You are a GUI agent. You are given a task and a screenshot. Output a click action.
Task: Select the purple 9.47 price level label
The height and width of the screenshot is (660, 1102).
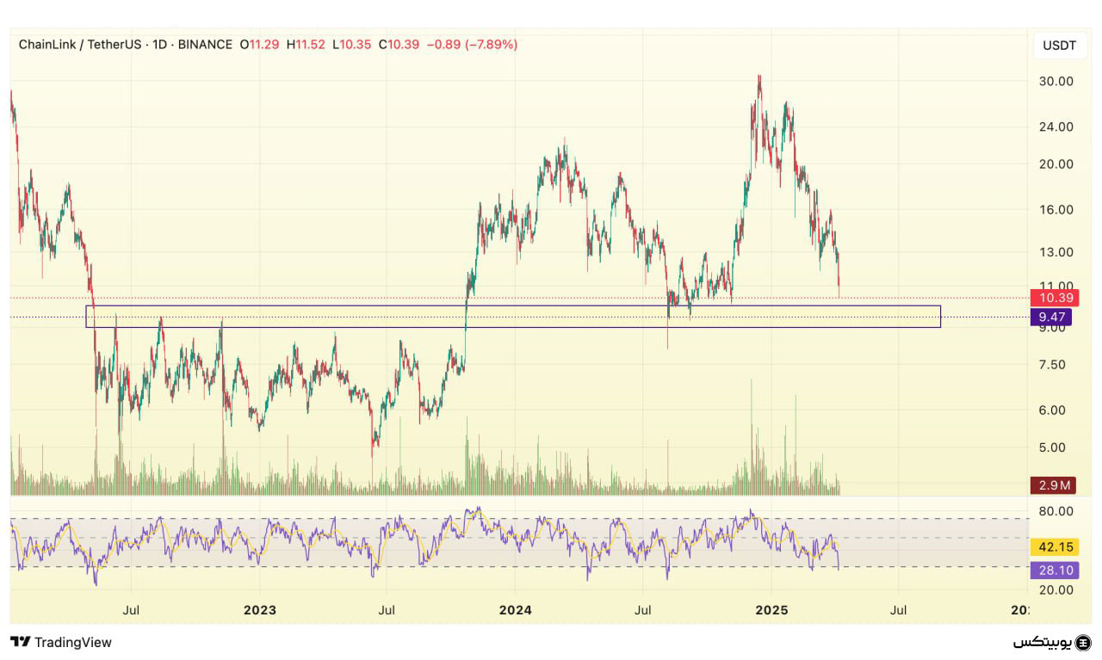[1051, 318]
